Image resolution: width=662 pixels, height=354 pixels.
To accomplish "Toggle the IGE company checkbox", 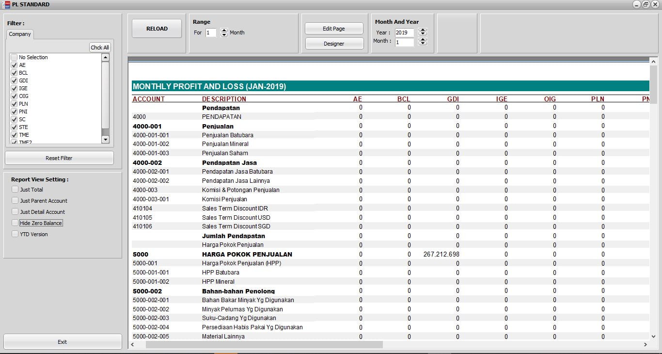I will [14, 88].
